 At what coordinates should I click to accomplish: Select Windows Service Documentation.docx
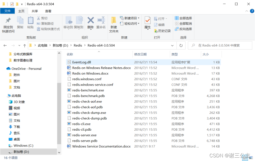click(x=143, y=146)
